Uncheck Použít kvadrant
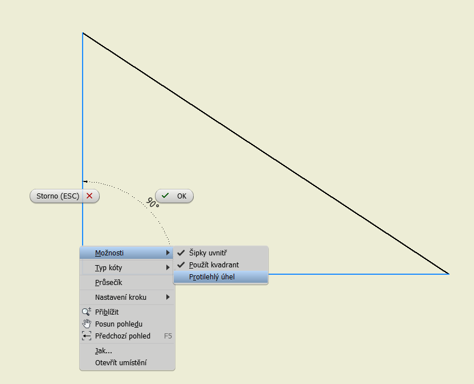The width and height of the screenshot is (474, 384). pos(214,265)
